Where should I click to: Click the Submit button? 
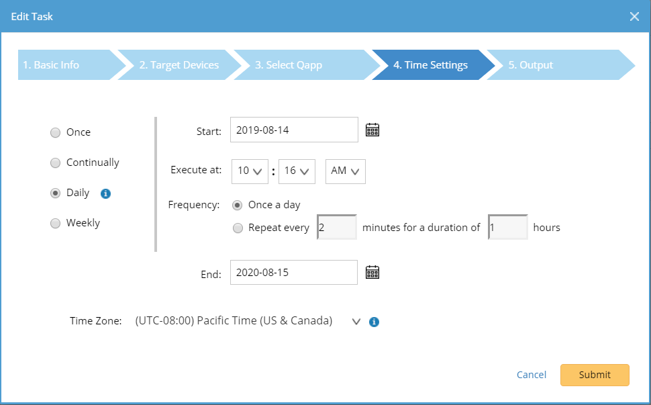pyautogui.click(x=595, y=375)
